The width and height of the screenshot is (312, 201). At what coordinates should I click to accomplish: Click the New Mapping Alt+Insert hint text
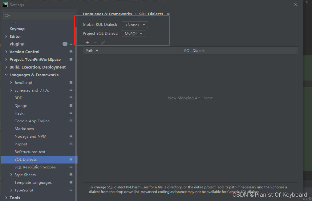coord(190,98)
